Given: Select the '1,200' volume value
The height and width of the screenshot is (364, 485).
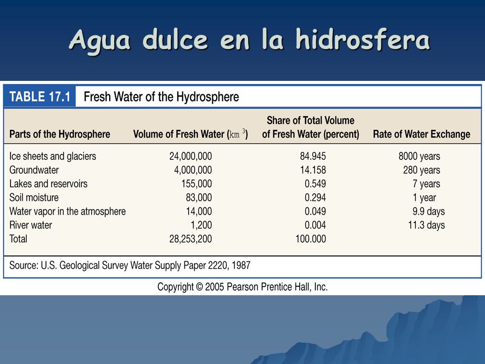Looking at the screenshot, I should point(201,225).
